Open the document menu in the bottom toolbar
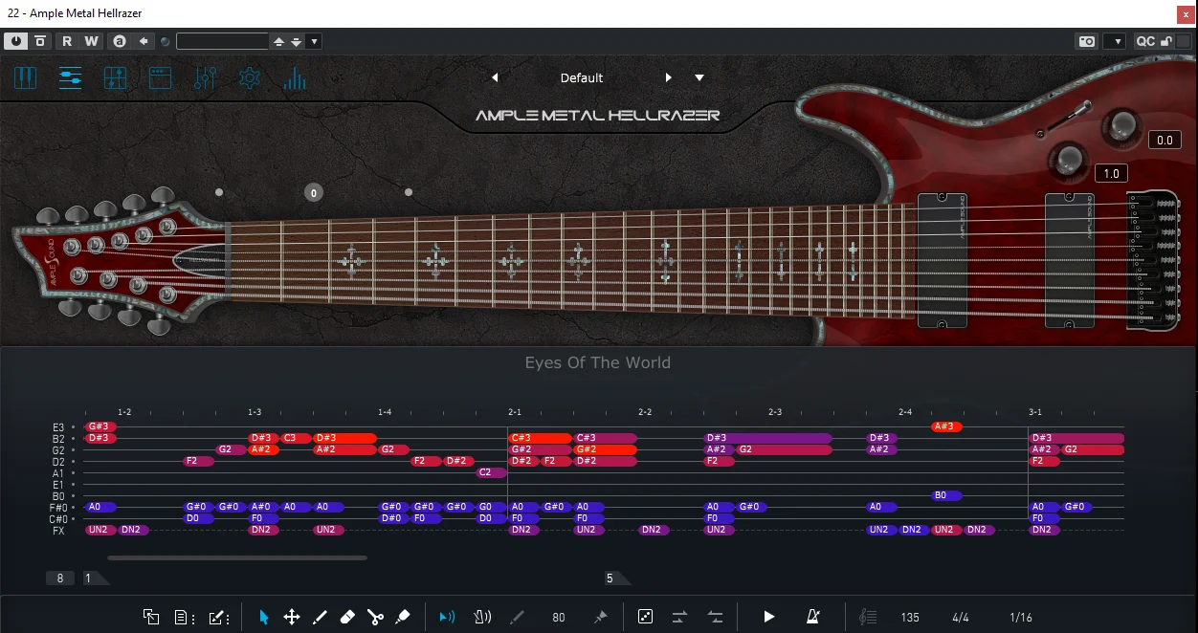The width and height of the screenshot is (1198, 633). coord(185,617)
